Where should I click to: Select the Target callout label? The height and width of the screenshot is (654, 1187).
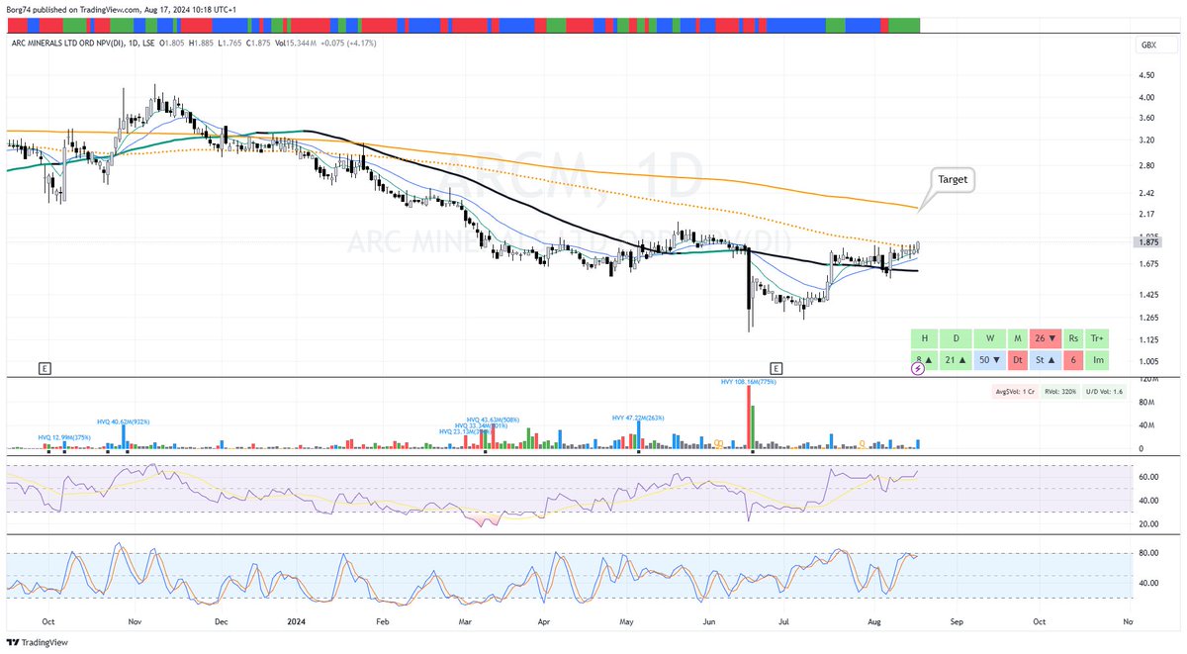(x=951, y=181)
